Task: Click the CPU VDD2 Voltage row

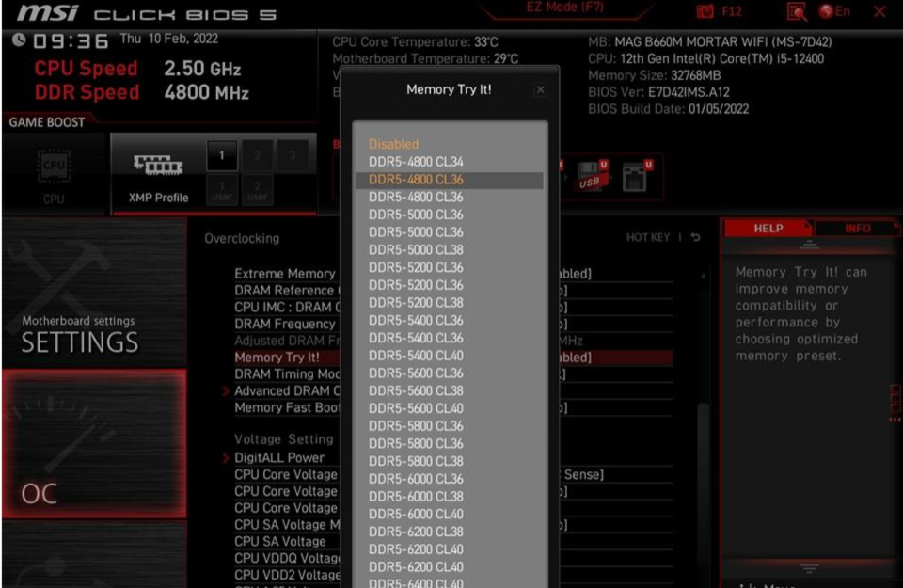Action: [452, 575]
